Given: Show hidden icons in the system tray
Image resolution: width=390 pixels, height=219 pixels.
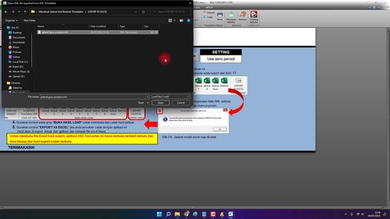Looking at the screenshot, I should click(346, 214).
